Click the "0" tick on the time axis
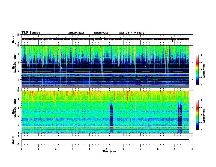Screen dimensions: 216x167 [x=22, y=149]
